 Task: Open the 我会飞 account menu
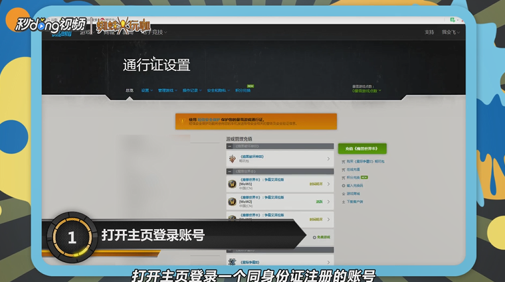[x=451, y=32]
